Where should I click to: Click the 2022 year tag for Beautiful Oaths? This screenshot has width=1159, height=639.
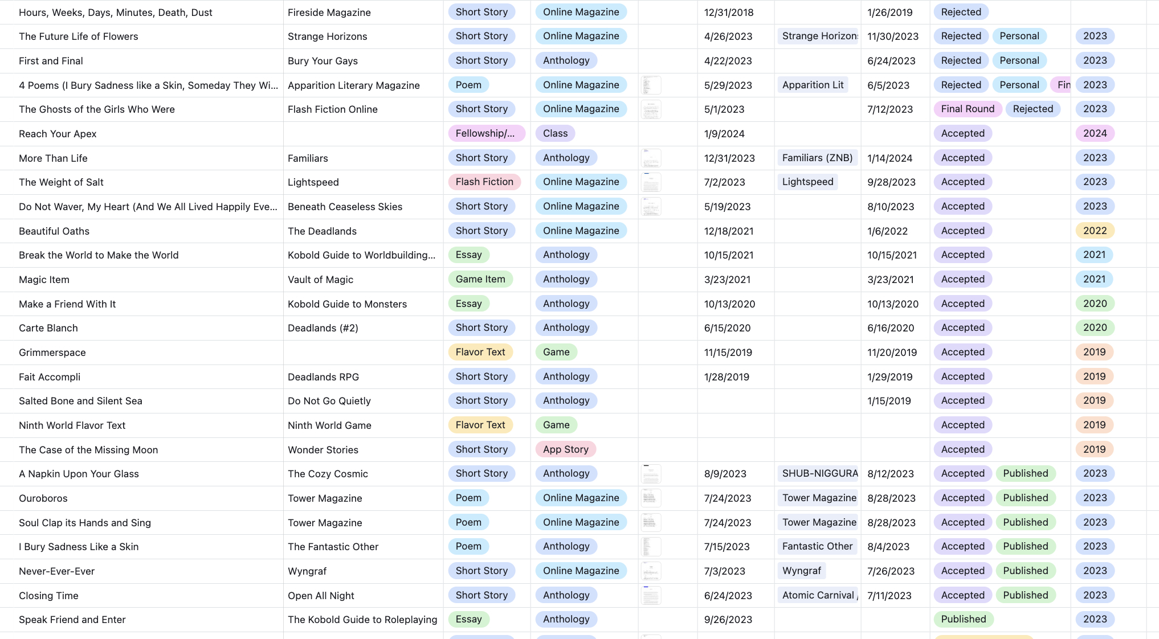point(1095,231)
